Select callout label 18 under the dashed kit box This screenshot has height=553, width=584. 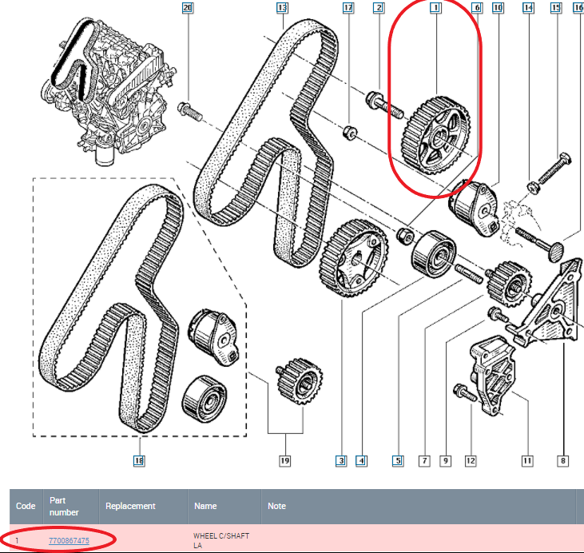(140, 461)
